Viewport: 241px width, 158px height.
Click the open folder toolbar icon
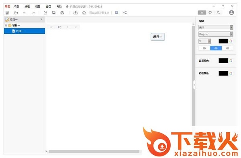[x=16, y=13]
